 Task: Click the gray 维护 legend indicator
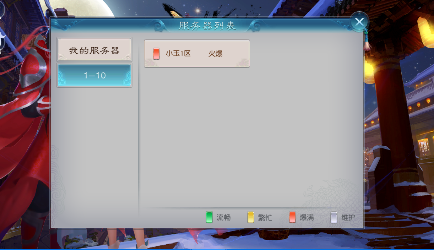coord(334,217)
